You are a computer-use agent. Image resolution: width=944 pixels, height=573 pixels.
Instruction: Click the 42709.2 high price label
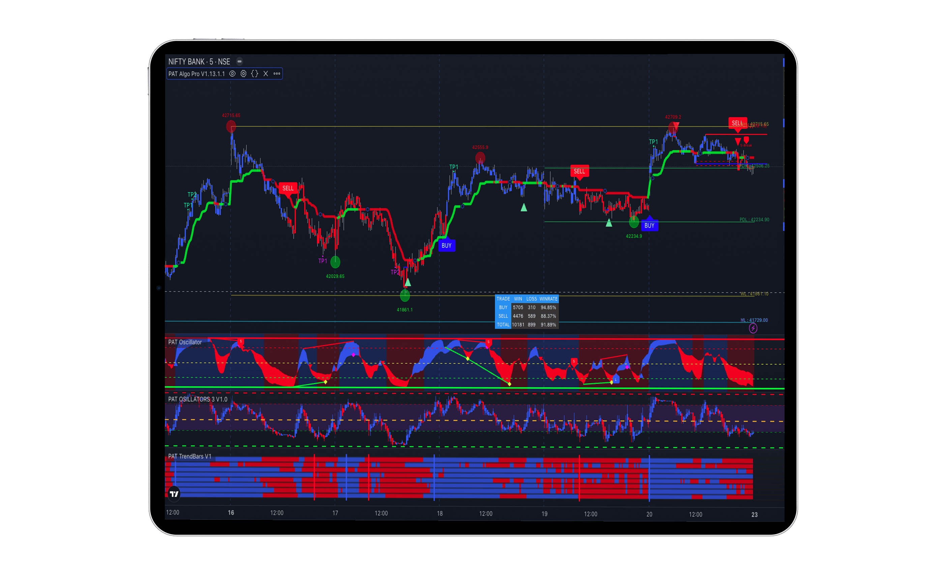click(x=673, y=117)
